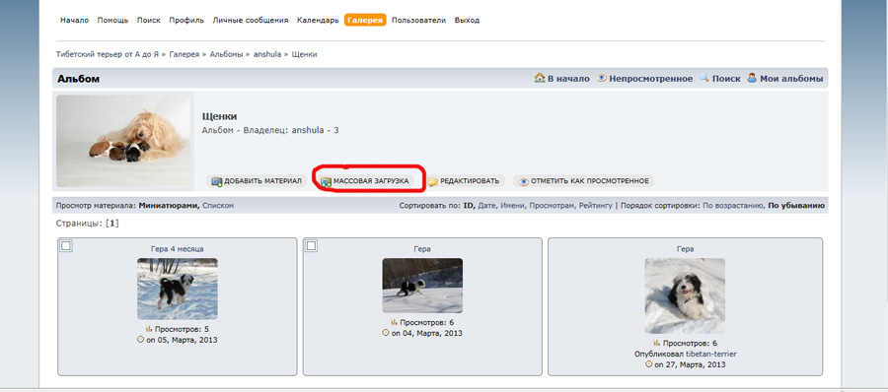
Task: Sort by Дате
Action: (486, 206)
